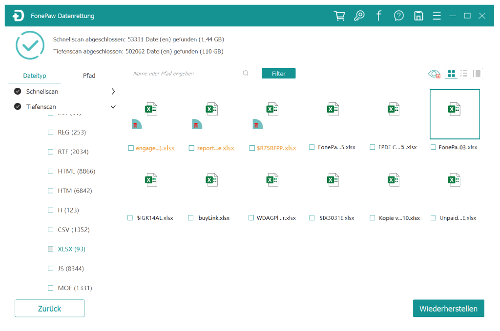500x331 pixels.
Task: Switch to thumbnail grid view
Action: coord(451,74)
